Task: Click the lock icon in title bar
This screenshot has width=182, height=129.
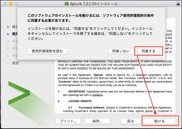Action: 178,3
